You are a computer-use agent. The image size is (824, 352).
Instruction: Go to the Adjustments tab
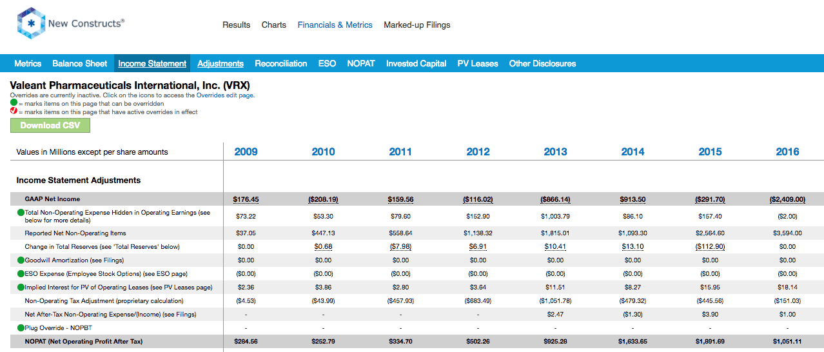[x=221, y=63]
